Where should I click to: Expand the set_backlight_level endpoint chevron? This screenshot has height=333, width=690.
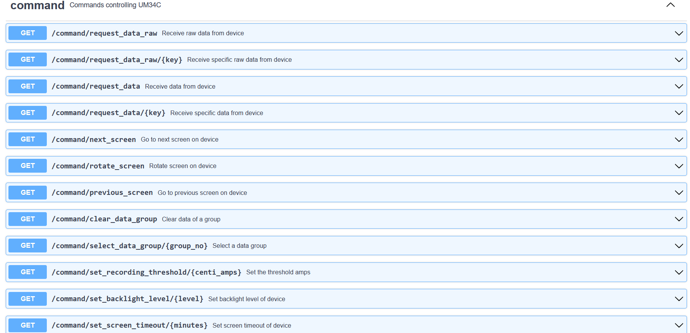click(x=679, y=299)
